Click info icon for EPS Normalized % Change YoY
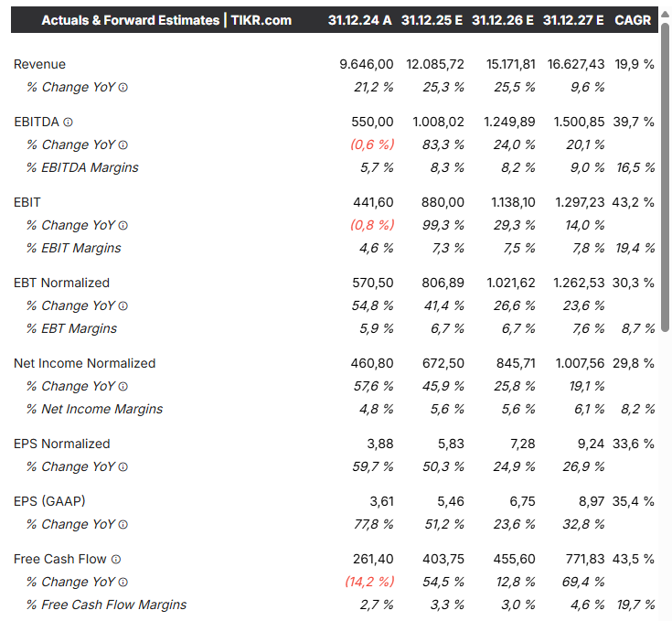Viewport: 672px width, 621px height. 123,466
